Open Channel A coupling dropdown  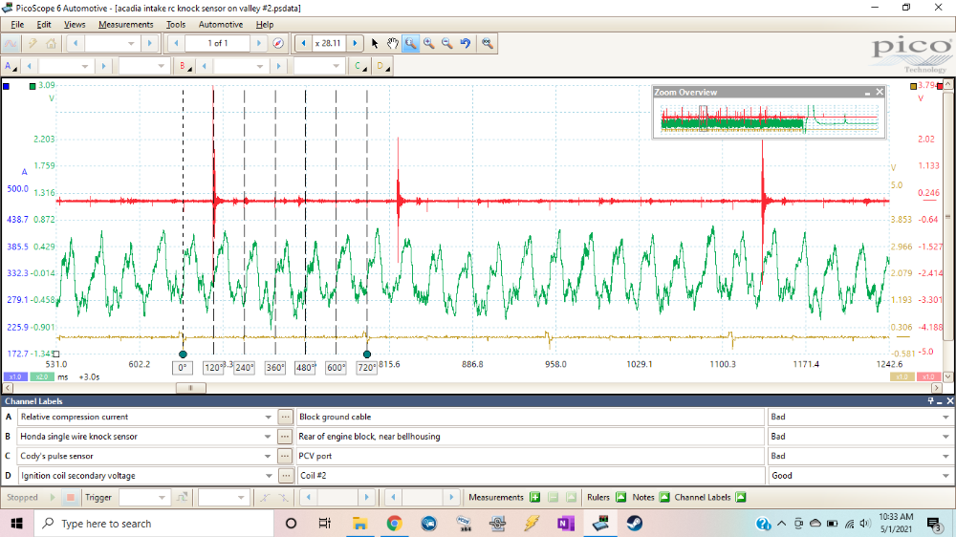pyautogui.click(x=161, y=66)
